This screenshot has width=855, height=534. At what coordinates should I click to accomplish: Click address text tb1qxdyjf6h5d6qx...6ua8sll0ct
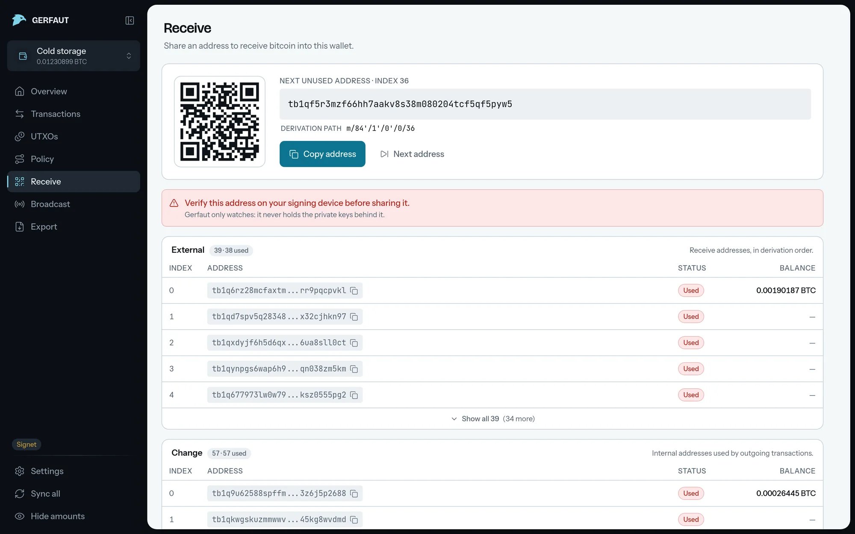point(279,343)
